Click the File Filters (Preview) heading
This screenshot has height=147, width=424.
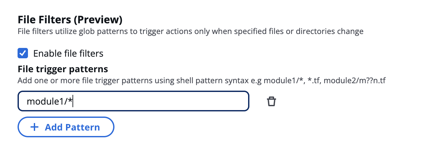coord(70,20)
